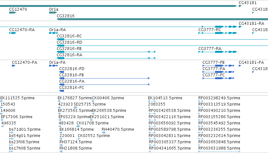
Task: Select the 483428 feature label
Action: pyautogui.click(x=66, y=123)
